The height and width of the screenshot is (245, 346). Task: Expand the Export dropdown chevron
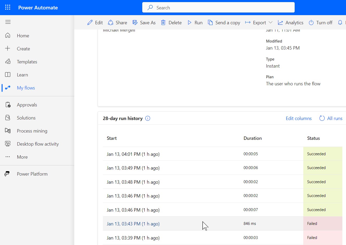(270, 22)
